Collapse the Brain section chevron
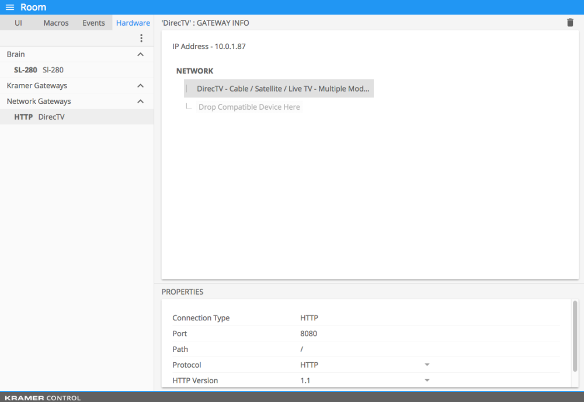 tap(140, 54)
